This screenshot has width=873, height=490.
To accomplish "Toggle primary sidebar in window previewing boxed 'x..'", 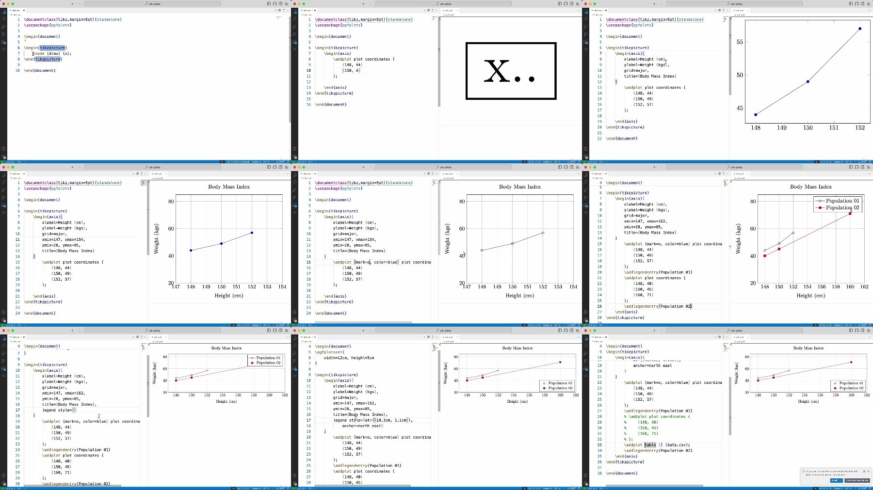I will point(560,4).
